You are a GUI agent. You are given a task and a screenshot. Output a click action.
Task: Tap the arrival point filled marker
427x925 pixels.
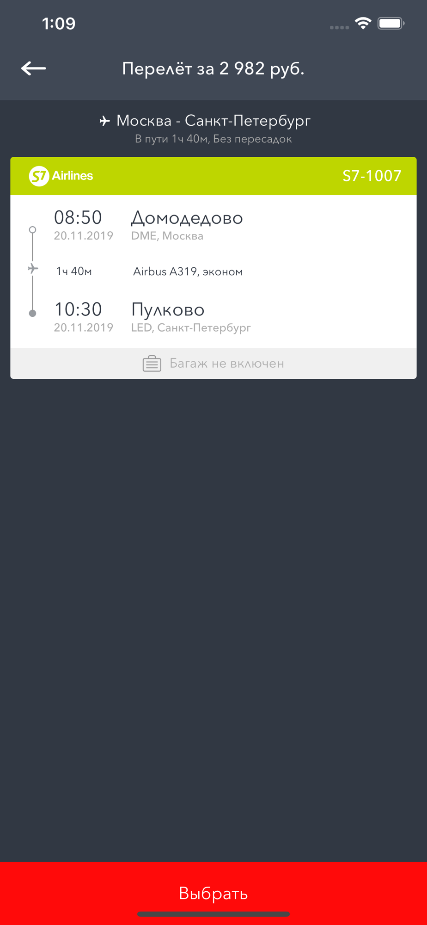(x=32, y=313)
